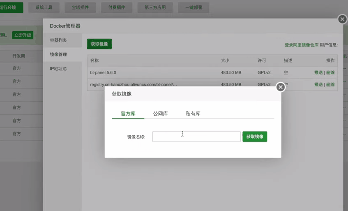Image resolution: width=348 pixels, height=211 pixels.
Task: Close the Docker管理器 window
Action: click(342, 19)
